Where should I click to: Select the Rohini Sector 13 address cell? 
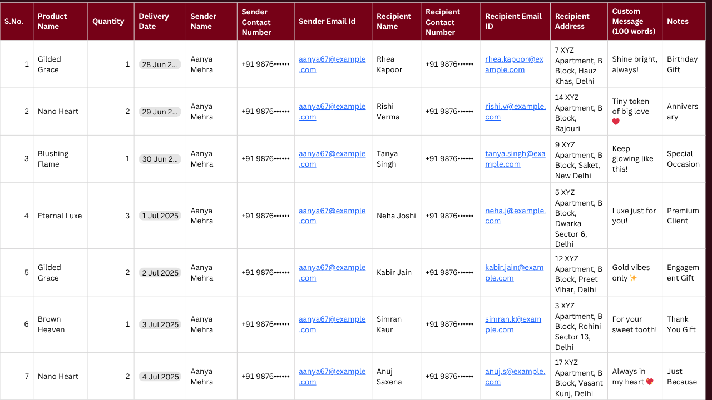[578, 324]
